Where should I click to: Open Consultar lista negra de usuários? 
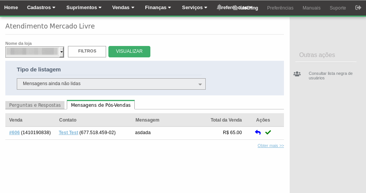point(331,76)
